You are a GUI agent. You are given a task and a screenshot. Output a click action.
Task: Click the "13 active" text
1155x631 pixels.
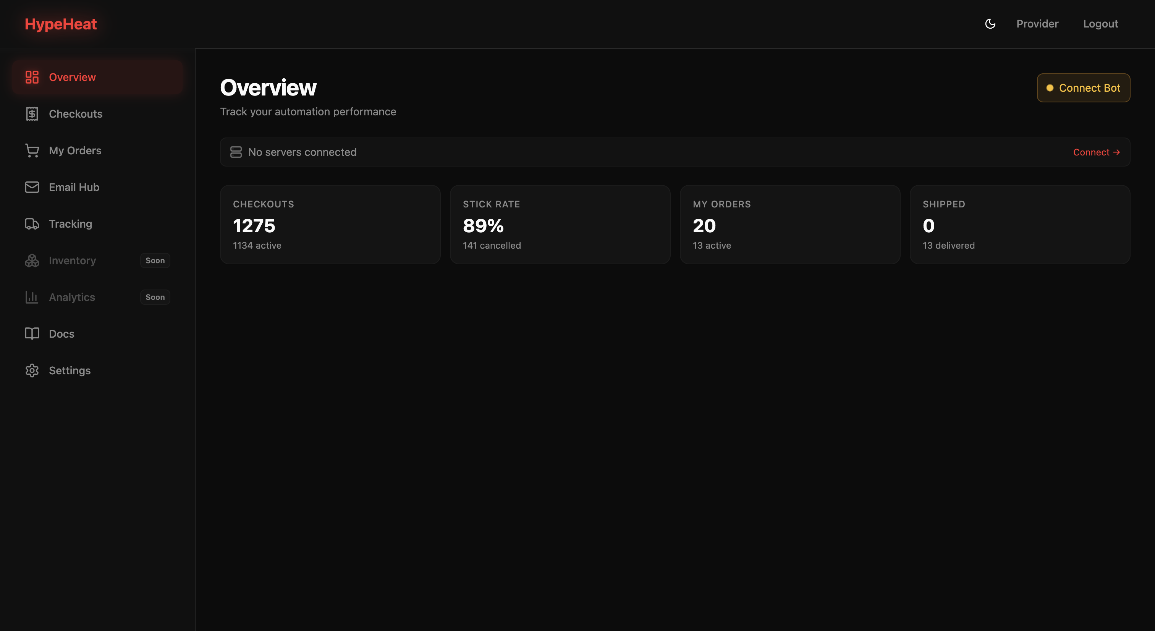click(x=712, y=245)
